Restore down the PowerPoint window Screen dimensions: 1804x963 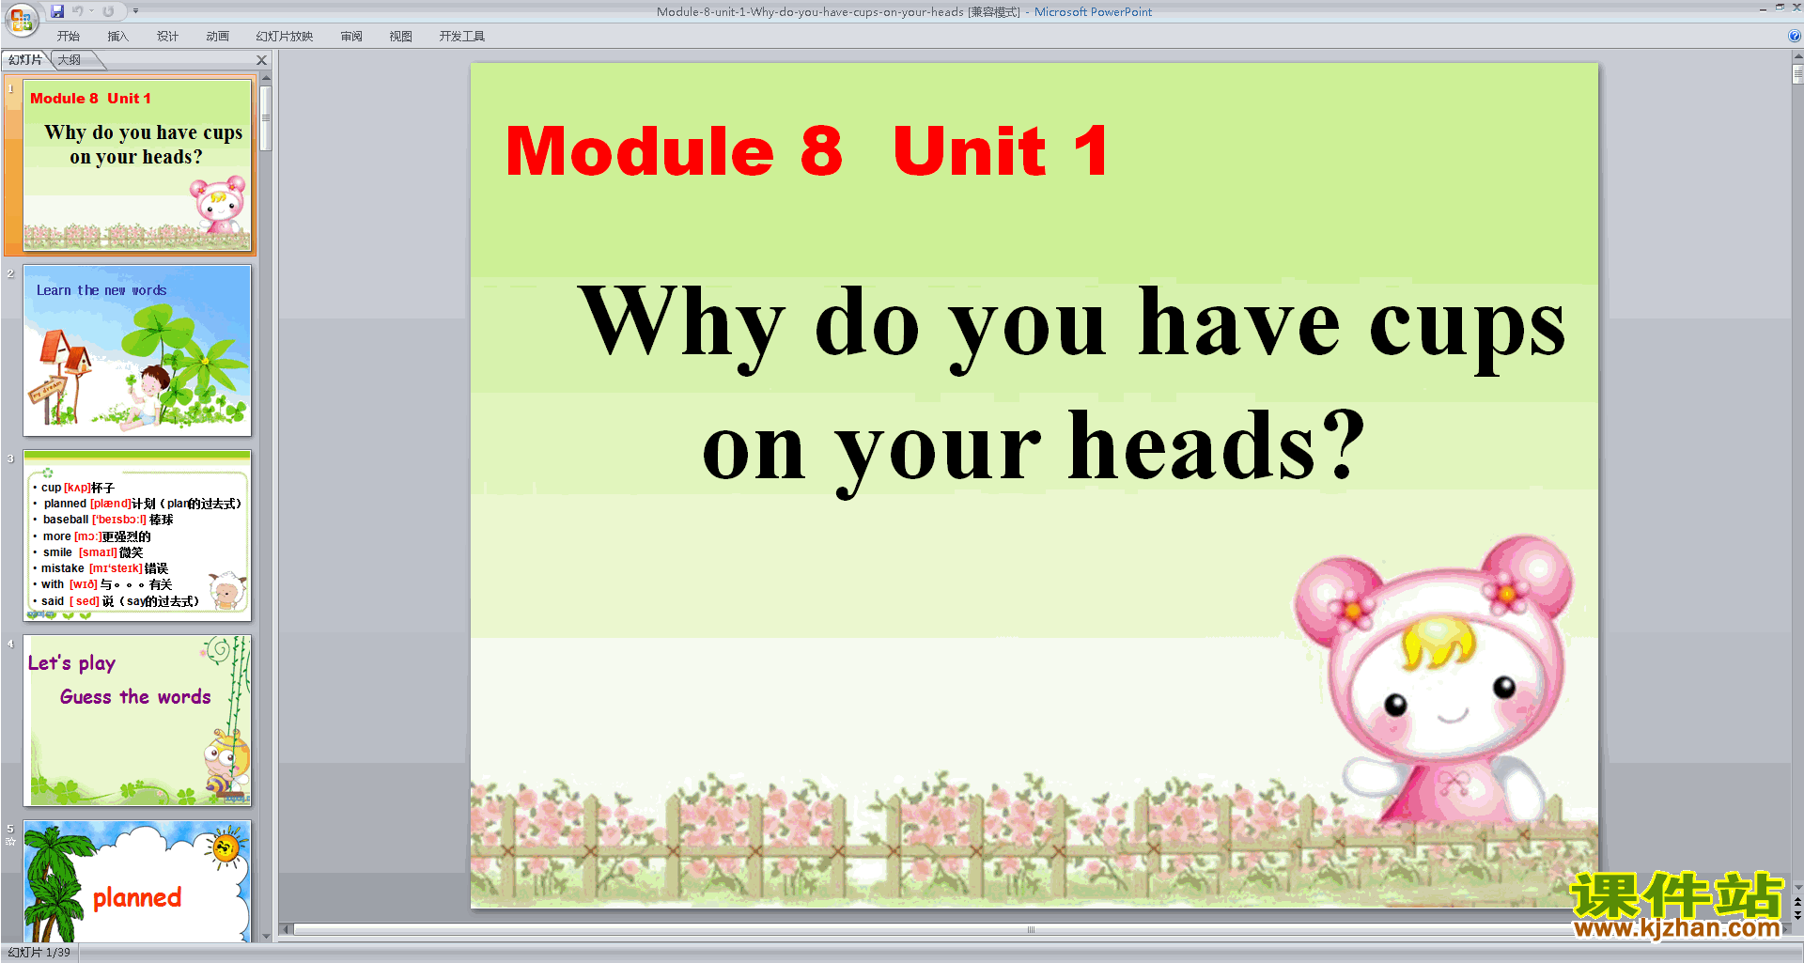pos(1779,8)
